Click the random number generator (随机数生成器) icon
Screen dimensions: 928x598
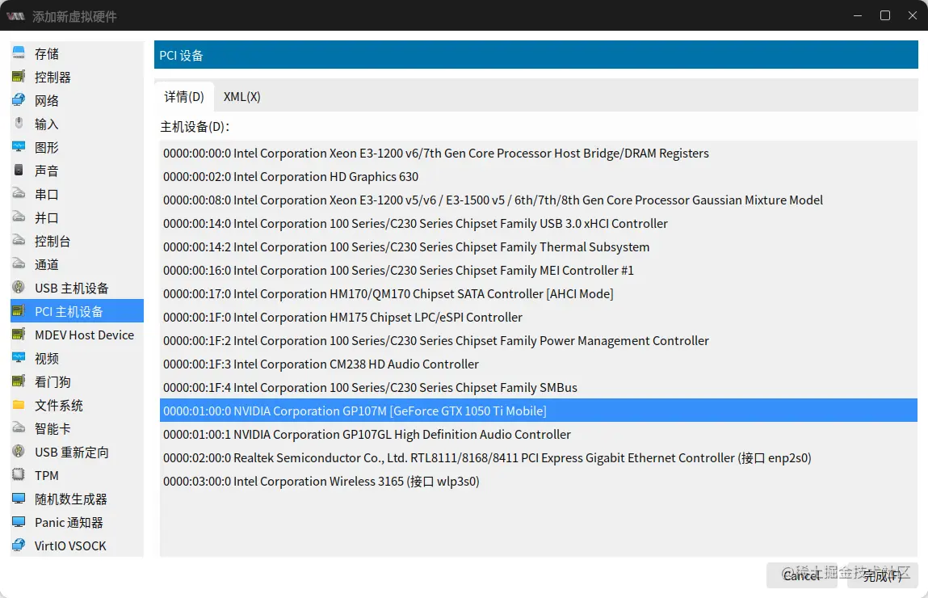(x=19, y=499)
